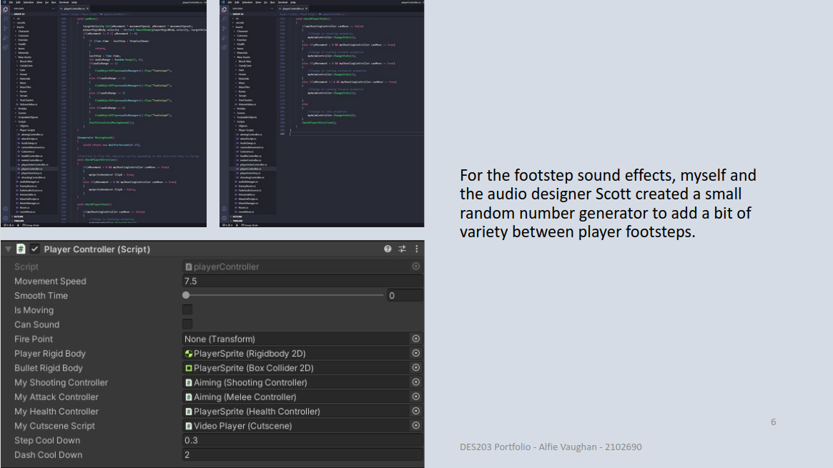Close playerController.cs tab in checkPlayerState window

(306, 9)
